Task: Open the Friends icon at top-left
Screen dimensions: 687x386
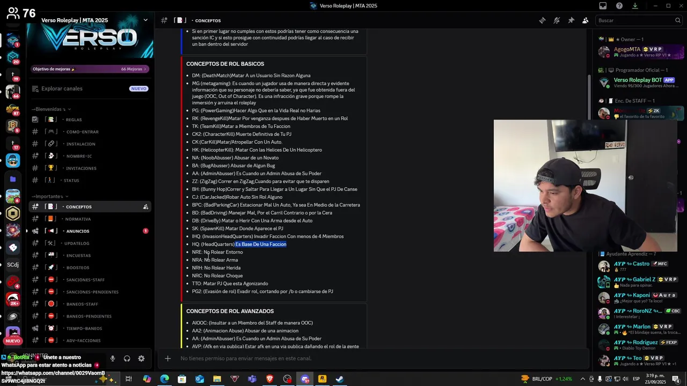Action: pos(13,13)
